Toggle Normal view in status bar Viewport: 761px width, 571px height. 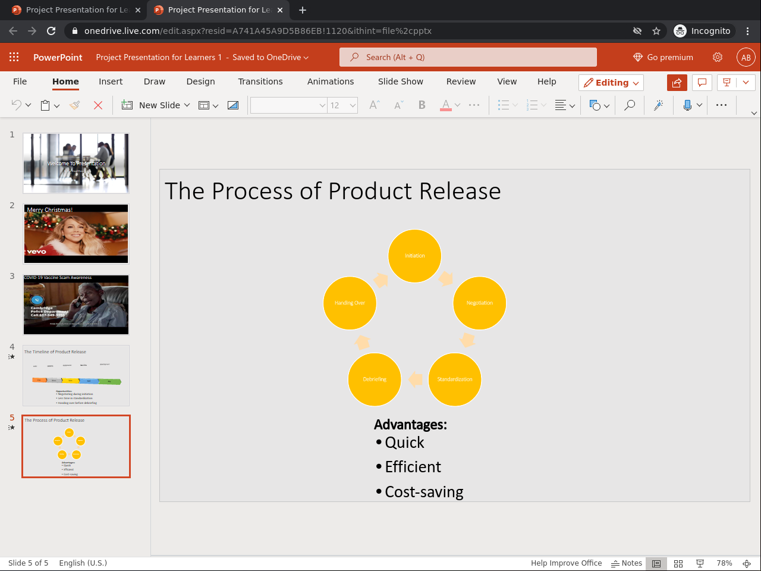point(656,563)
